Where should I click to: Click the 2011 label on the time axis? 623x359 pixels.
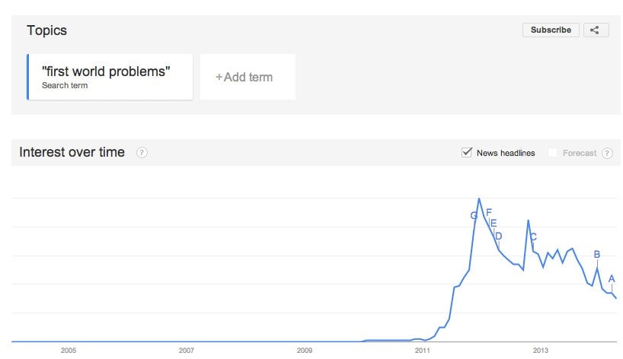(x=423, y=351)
